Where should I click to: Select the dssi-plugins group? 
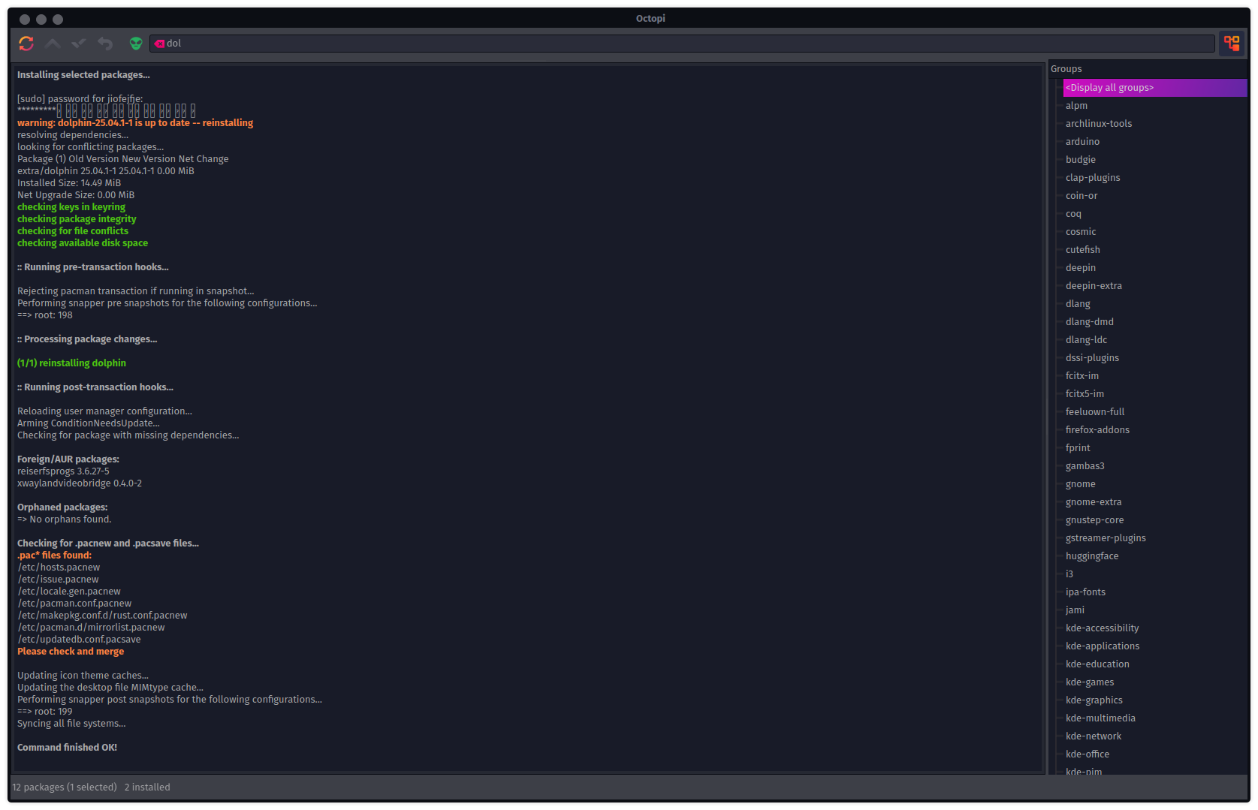pyautogui.click(x=1155, y=358)
